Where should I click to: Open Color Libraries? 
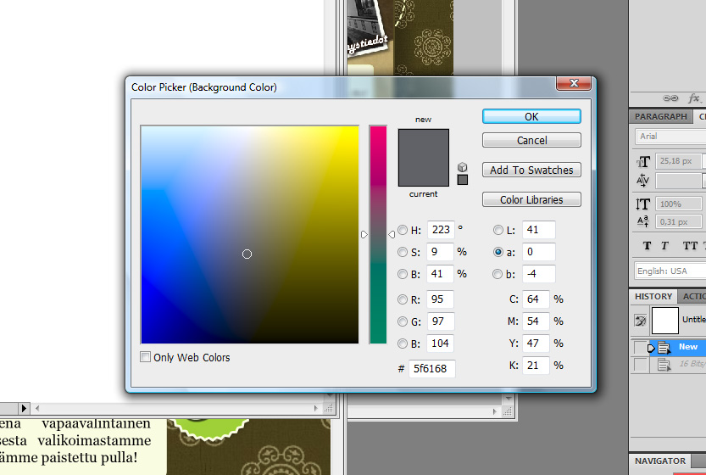(531, 199)
